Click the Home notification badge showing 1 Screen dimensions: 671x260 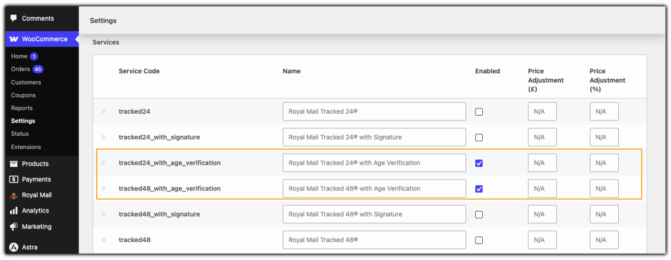pos(34,57)
